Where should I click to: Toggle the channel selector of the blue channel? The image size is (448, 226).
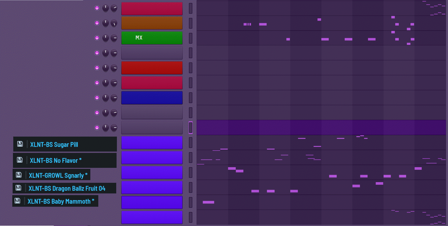191,98
